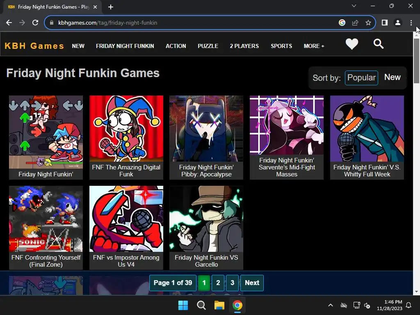Screen dimensions: 420x315
Task: Click the network display tray icon
Action: click(356, 305)
